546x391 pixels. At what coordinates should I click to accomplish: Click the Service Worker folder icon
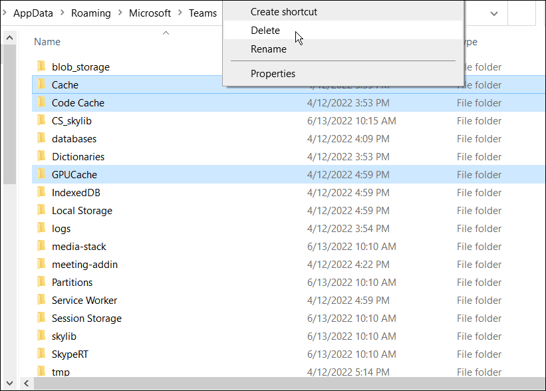tap(41, 299)
